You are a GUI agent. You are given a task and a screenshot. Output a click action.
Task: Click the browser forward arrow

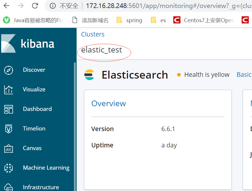click(21, 6)
